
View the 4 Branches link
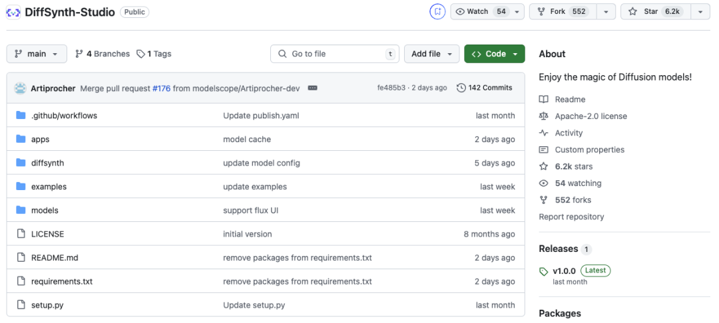click(103, 54)
